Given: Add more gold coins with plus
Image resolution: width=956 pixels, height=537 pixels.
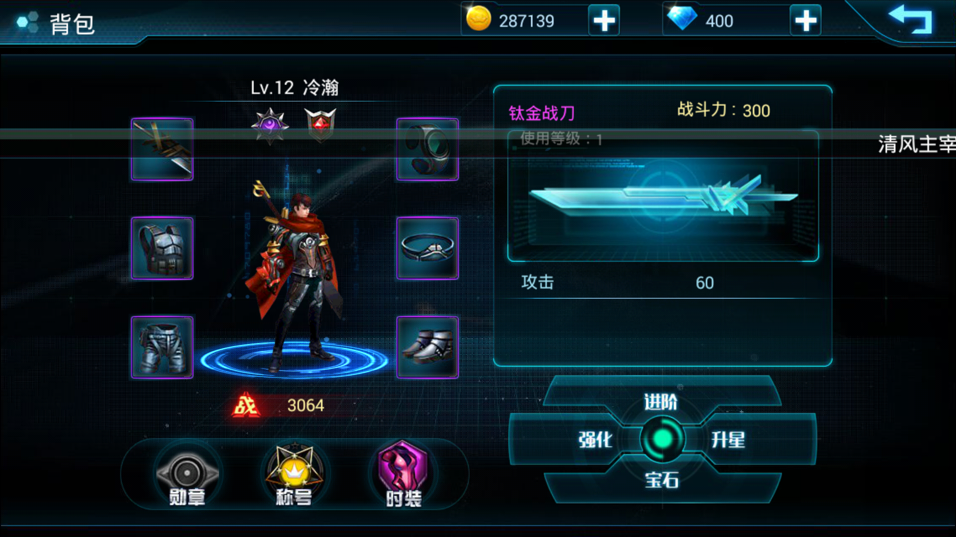Looking at the screenshot, I should 604,20.
